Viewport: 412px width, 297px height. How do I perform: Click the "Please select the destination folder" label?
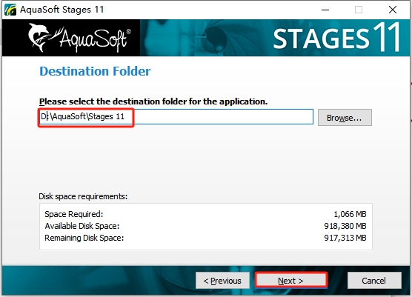153,101
